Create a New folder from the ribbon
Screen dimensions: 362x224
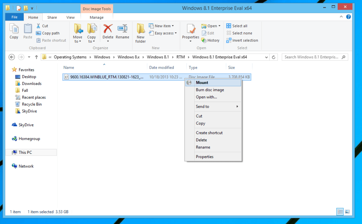[x=140, y=33]
